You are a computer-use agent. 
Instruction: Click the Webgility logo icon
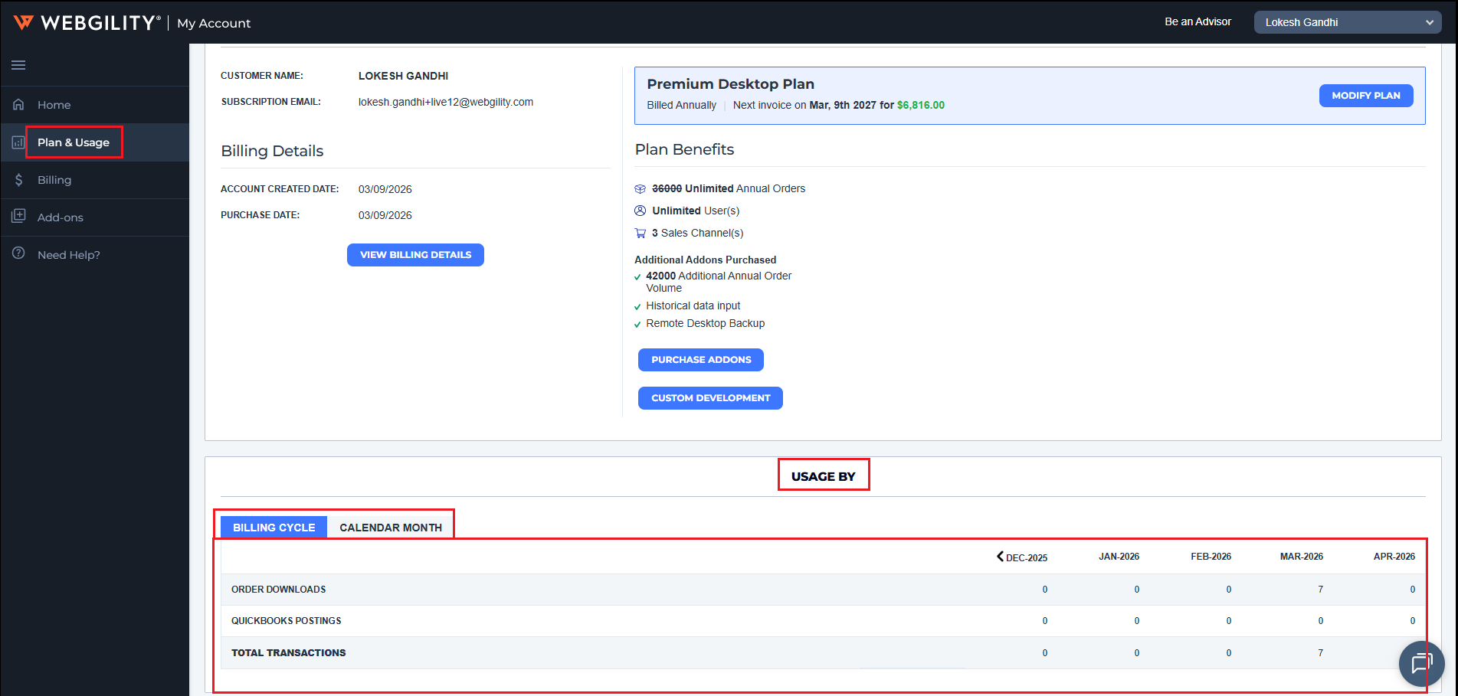24,22
